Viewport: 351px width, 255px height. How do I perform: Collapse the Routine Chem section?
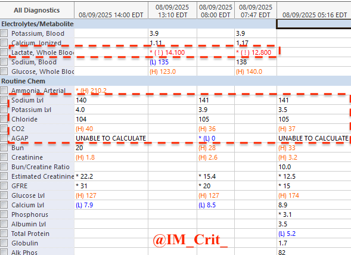pyautogui.click(x=23, y=81)
